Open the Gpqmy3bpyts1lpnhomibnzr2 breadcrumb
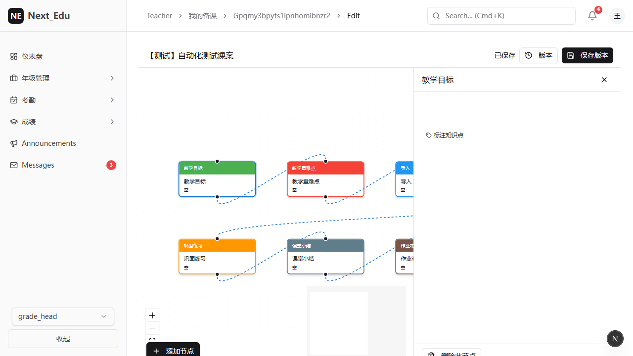 (282, 16)
